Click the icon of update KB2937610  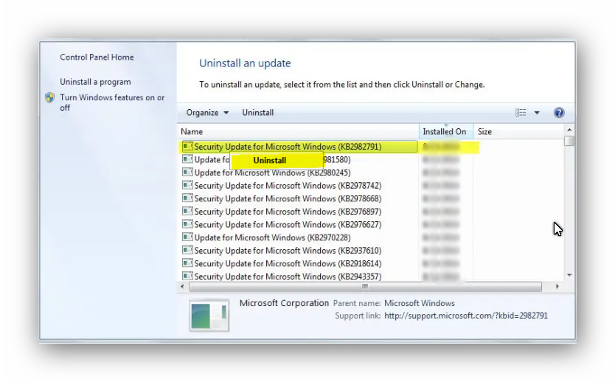click(187, 250)
